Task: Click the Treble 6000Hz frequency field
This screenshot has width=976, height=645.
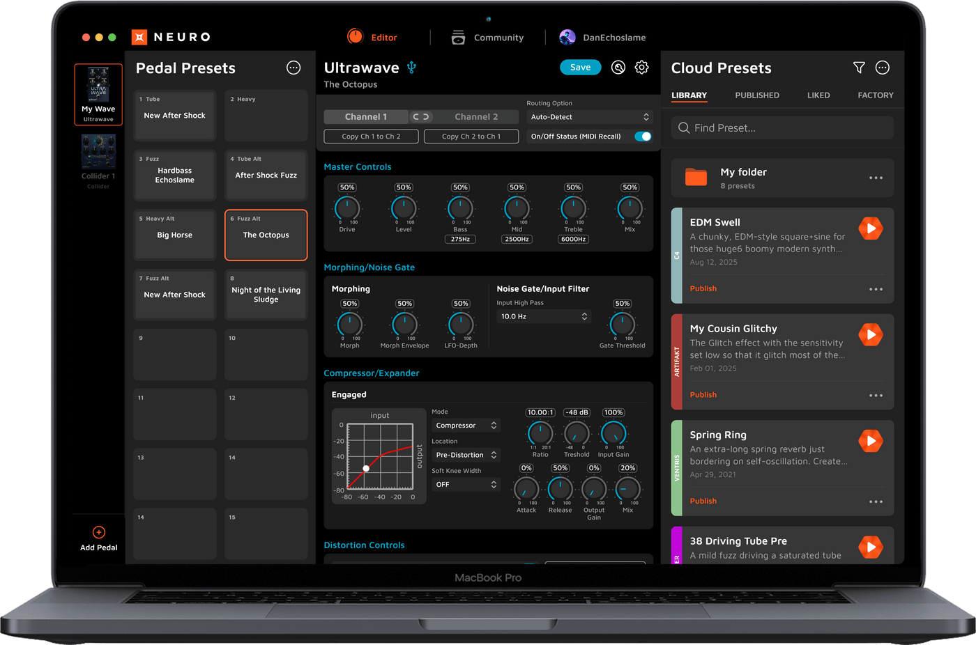Action: pyautogui.click(x=573, y=239)
